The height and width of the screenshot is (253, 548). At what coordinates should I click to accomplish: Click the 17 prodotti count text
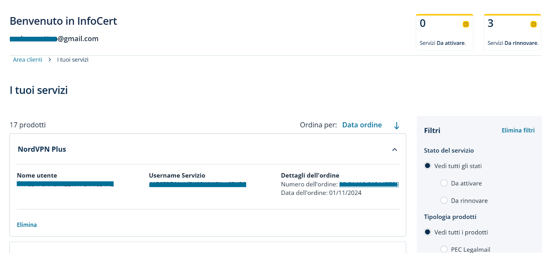coord(27,125)
